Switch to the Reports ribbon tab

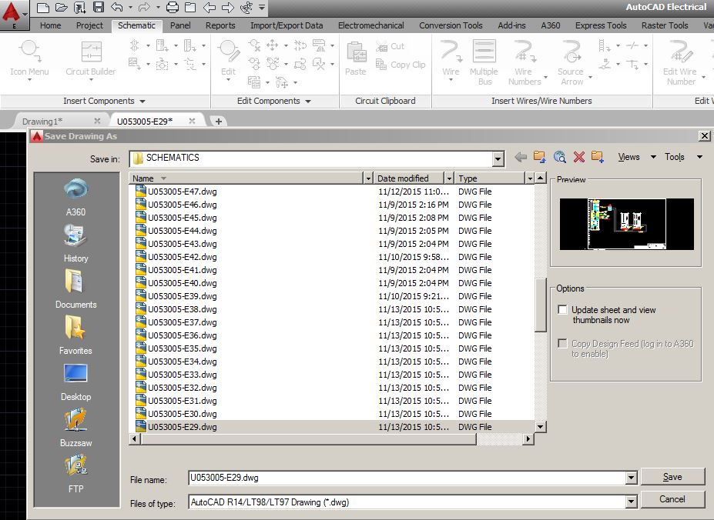[220, 25]
